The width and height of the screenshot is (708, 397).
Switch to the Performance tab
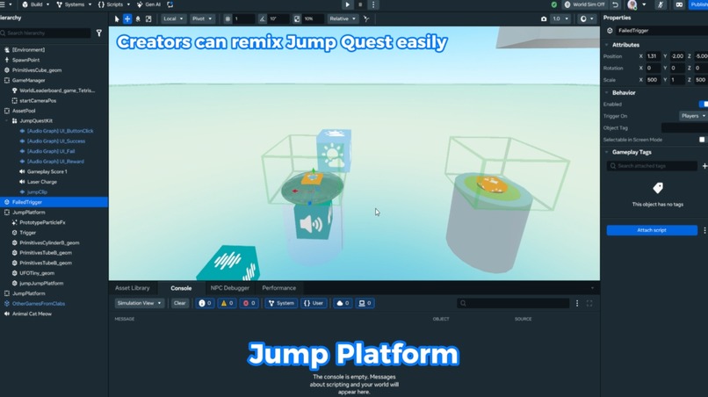click(279, 288)
